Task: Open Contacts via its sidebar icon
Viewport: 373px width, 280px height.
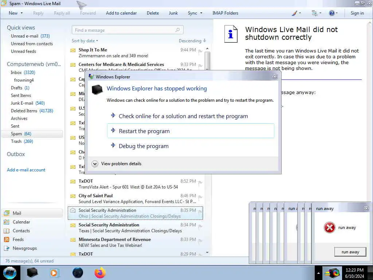Action: 7,231
